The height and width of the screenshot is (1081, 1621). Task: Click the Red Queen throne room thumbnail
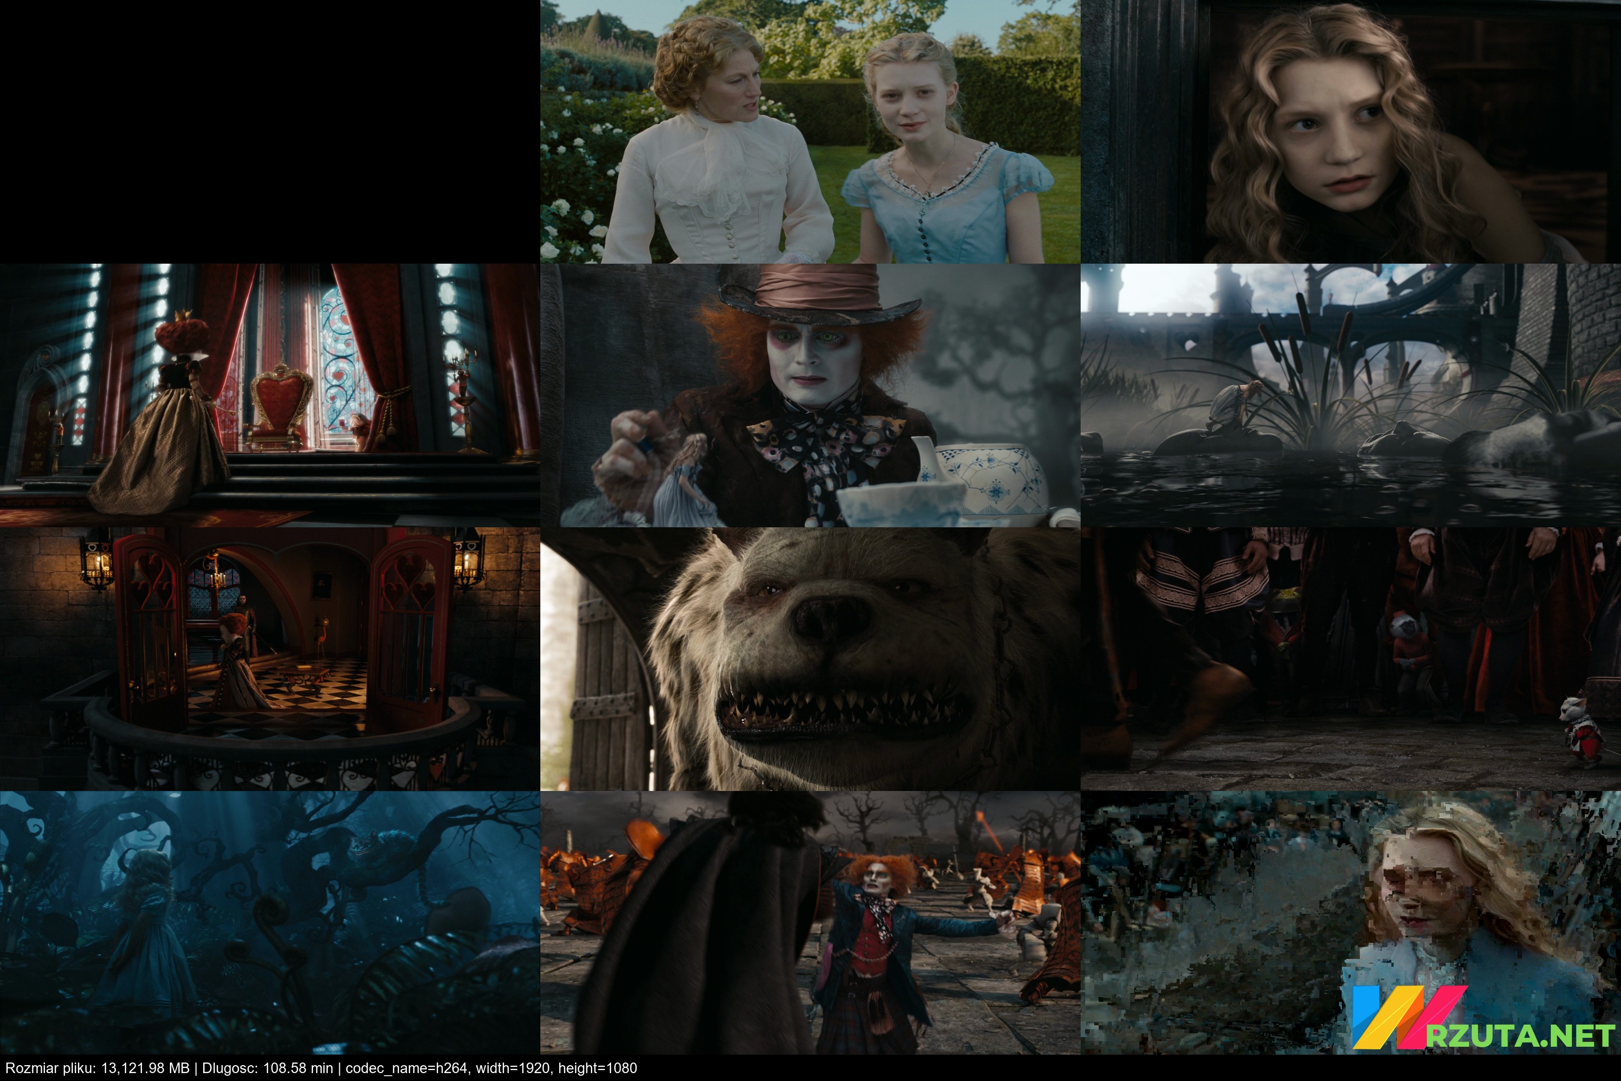coord(269,395)
